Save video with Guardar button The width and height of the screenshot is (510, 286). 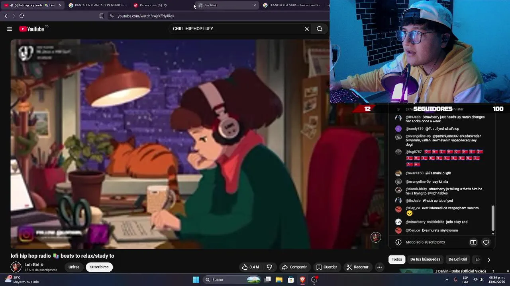click(x=327, y=267)
